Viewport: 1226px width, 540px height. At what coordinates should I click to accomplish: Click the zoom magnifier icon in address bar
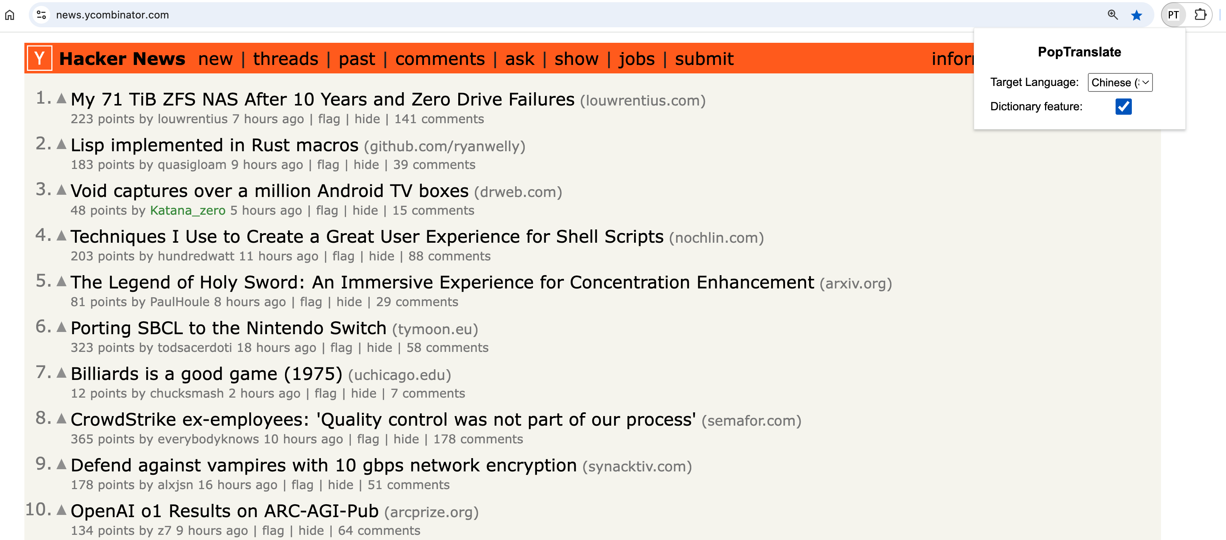point(1112,15)
